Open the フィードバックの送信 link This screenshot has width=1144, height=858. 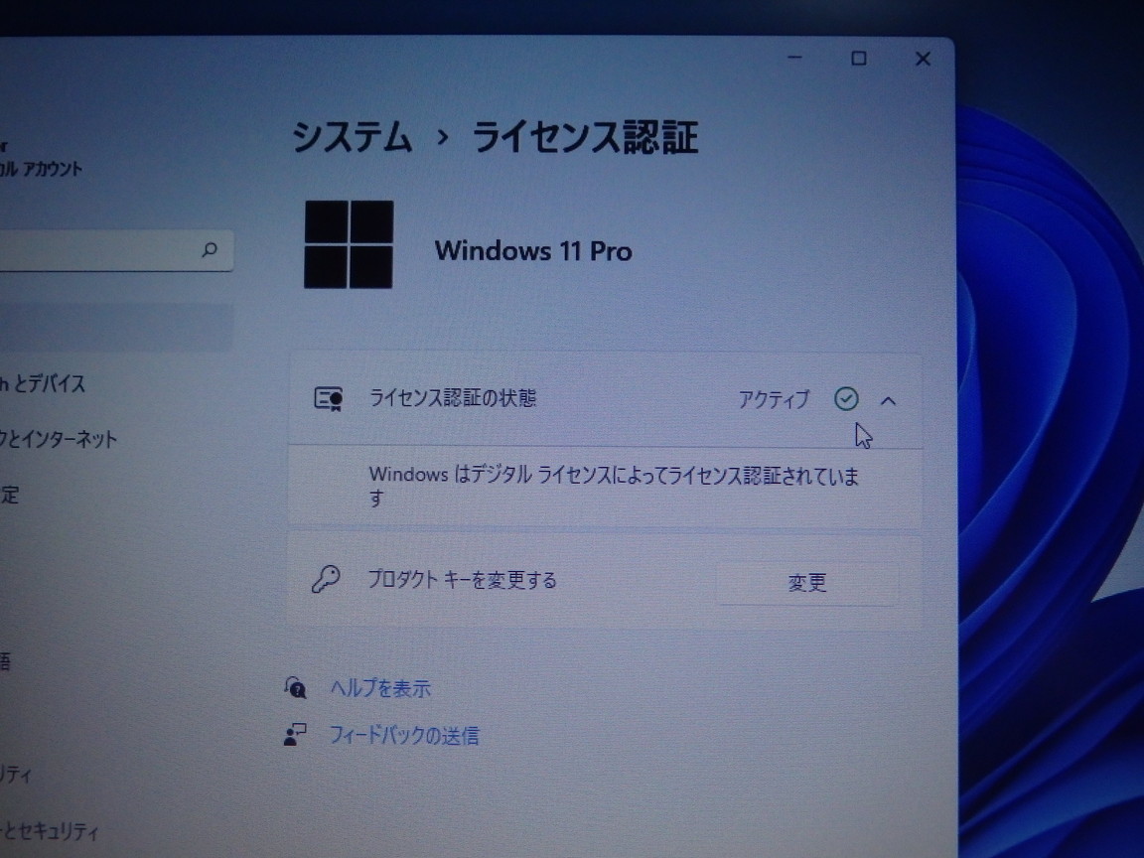point(404,735)
